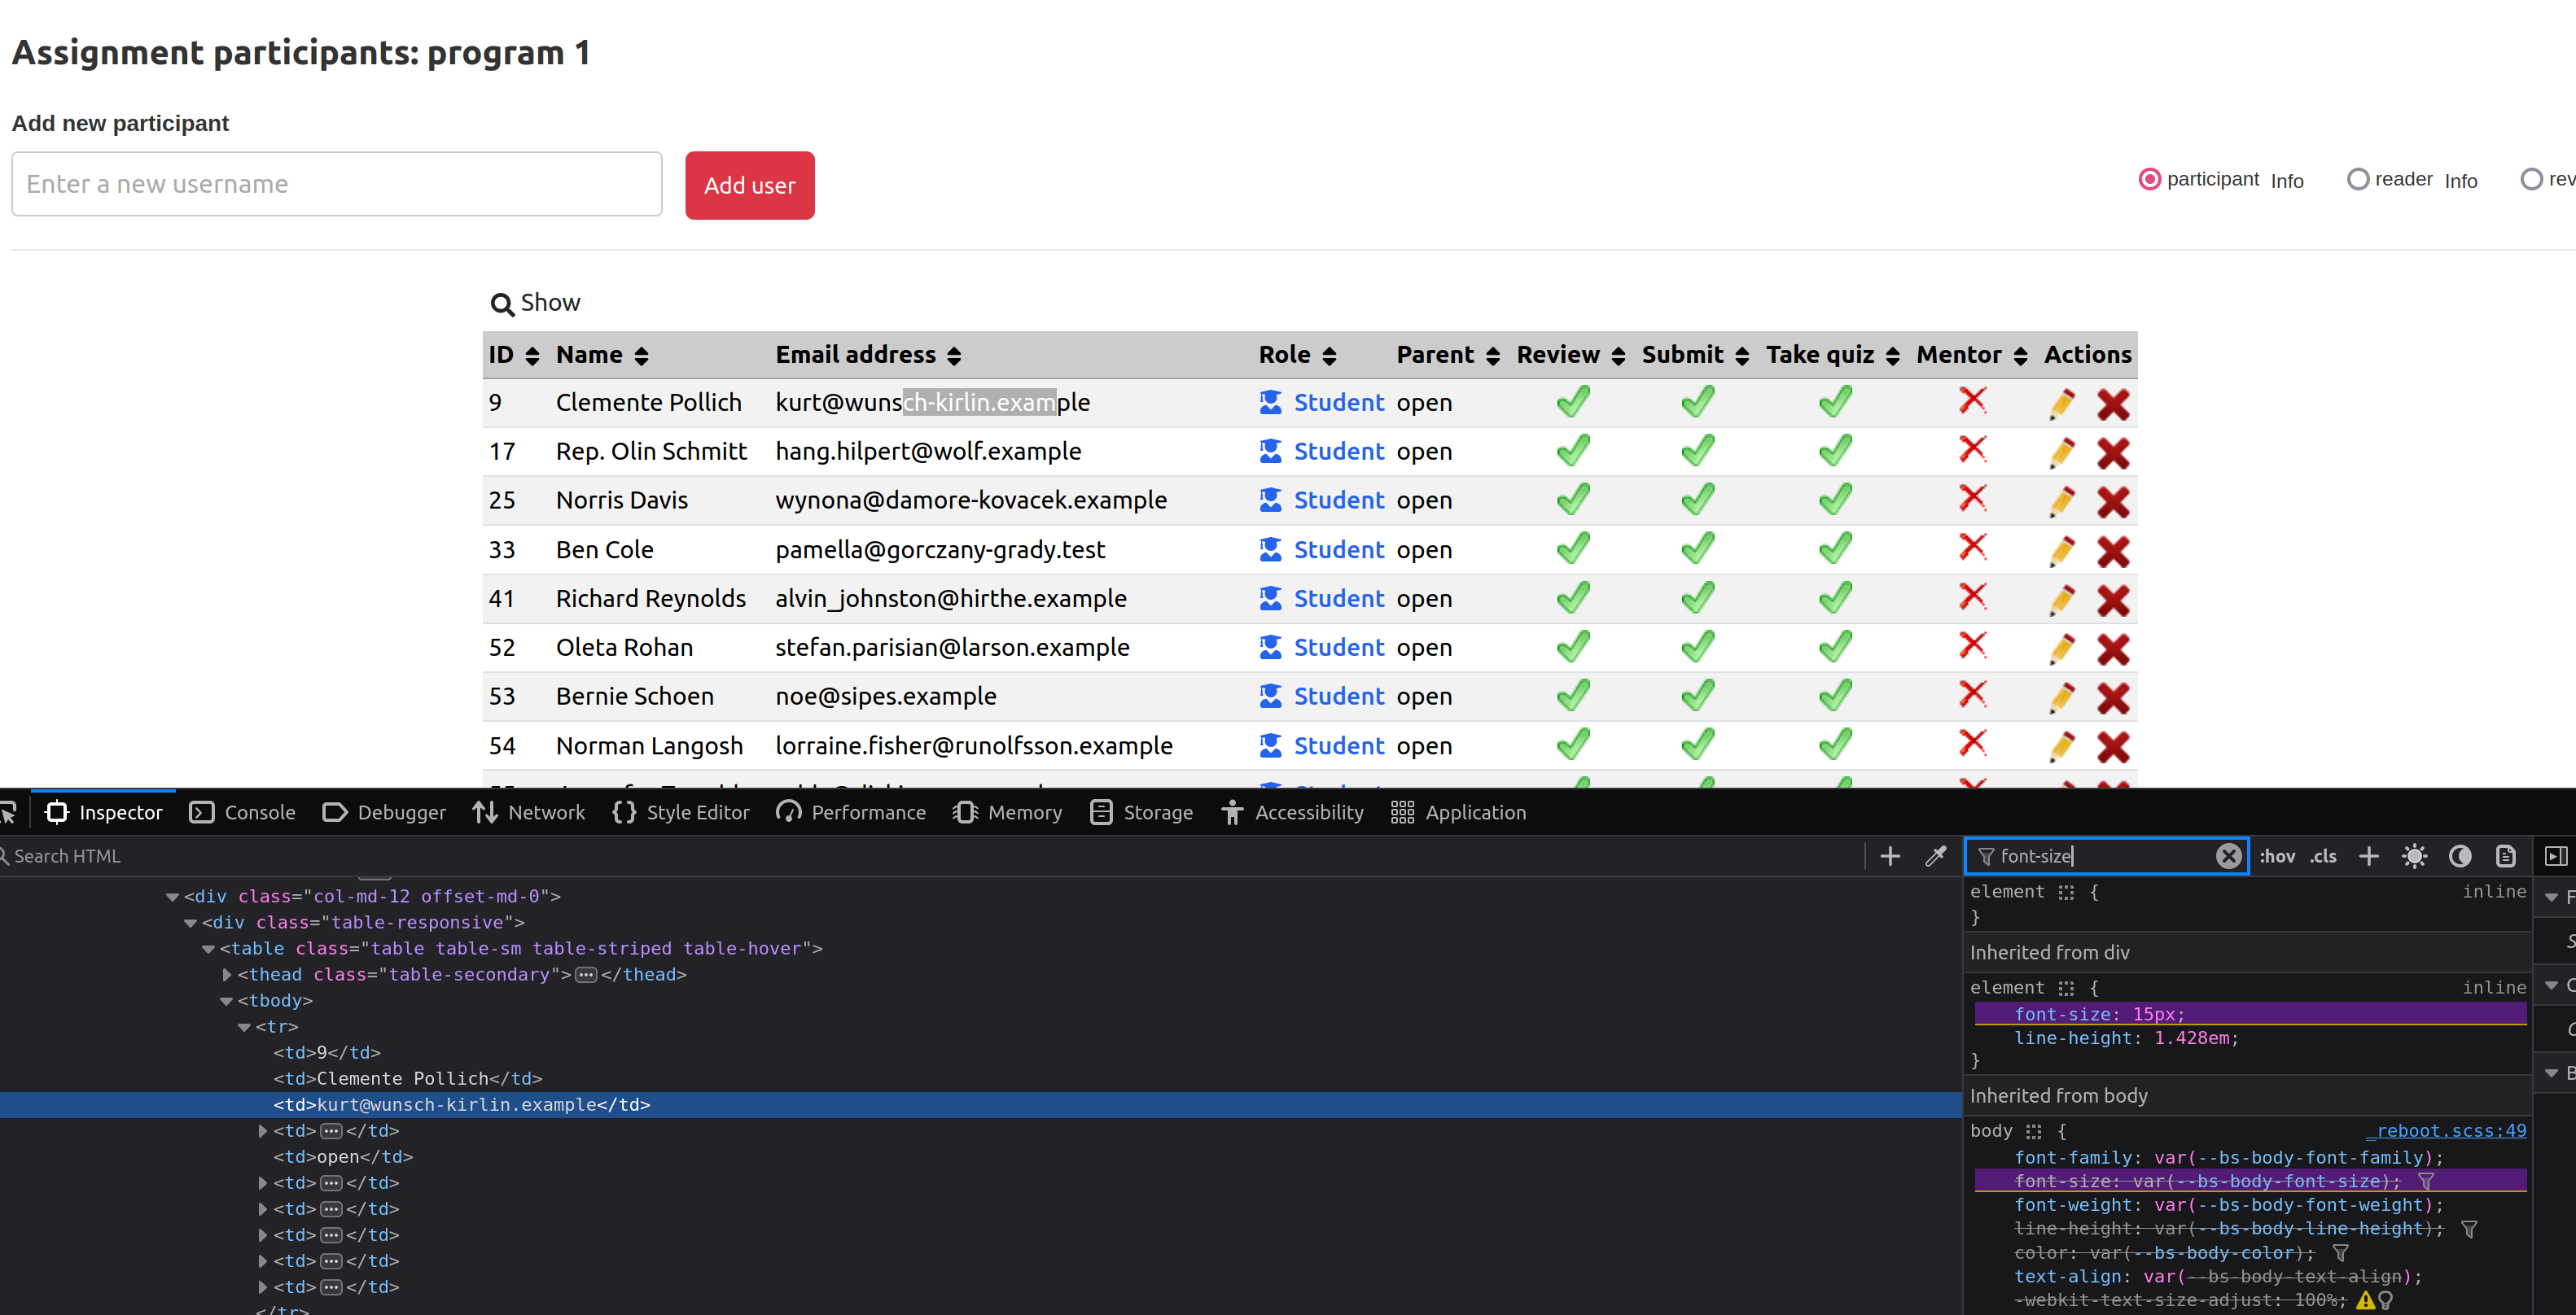Click the create new node plus icon
2576x1315 pixels.
[1890, 856]
